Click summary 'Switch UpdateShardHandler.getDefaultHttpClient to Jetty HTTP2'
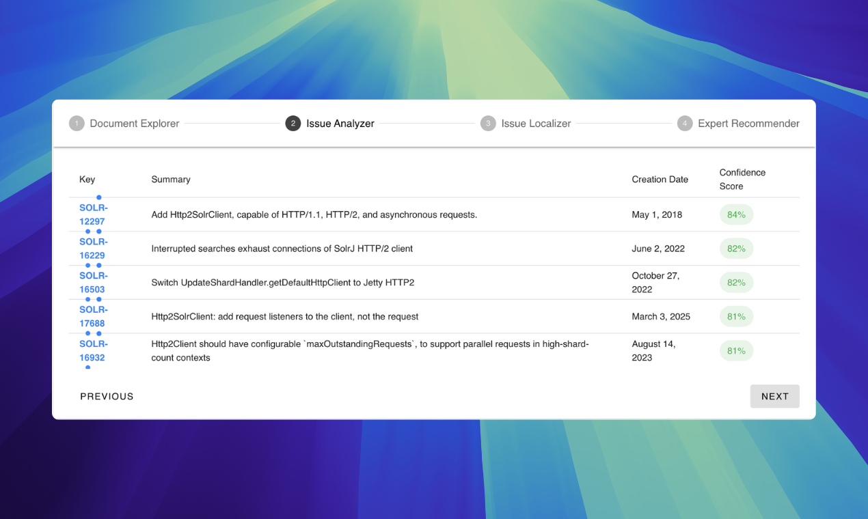The height and width of the screenshot is (519, 868). [x=282, y=283]
